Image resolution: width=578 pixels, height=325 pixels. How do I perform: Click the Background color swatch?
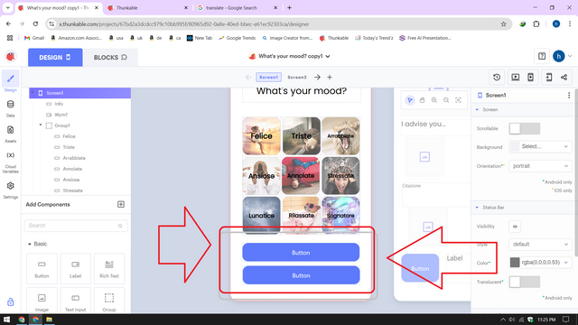point(515,146)
